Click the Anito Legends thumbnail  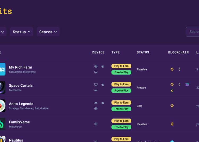3,106
